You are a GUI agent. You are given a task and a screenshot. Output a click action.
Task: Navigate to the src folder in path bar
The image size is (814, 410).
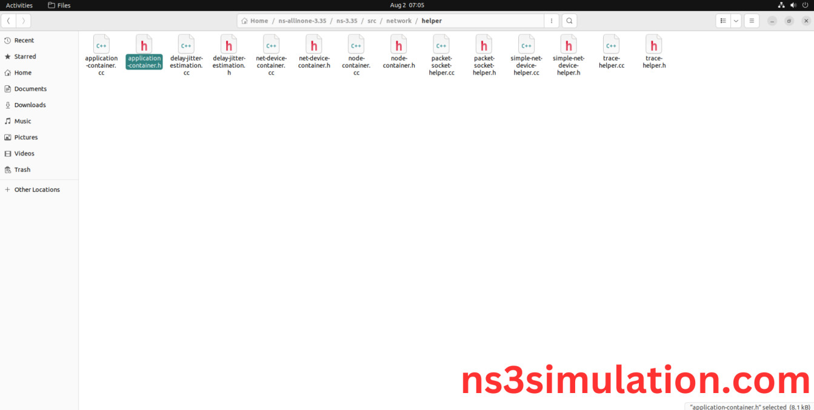tap(372, 21)
